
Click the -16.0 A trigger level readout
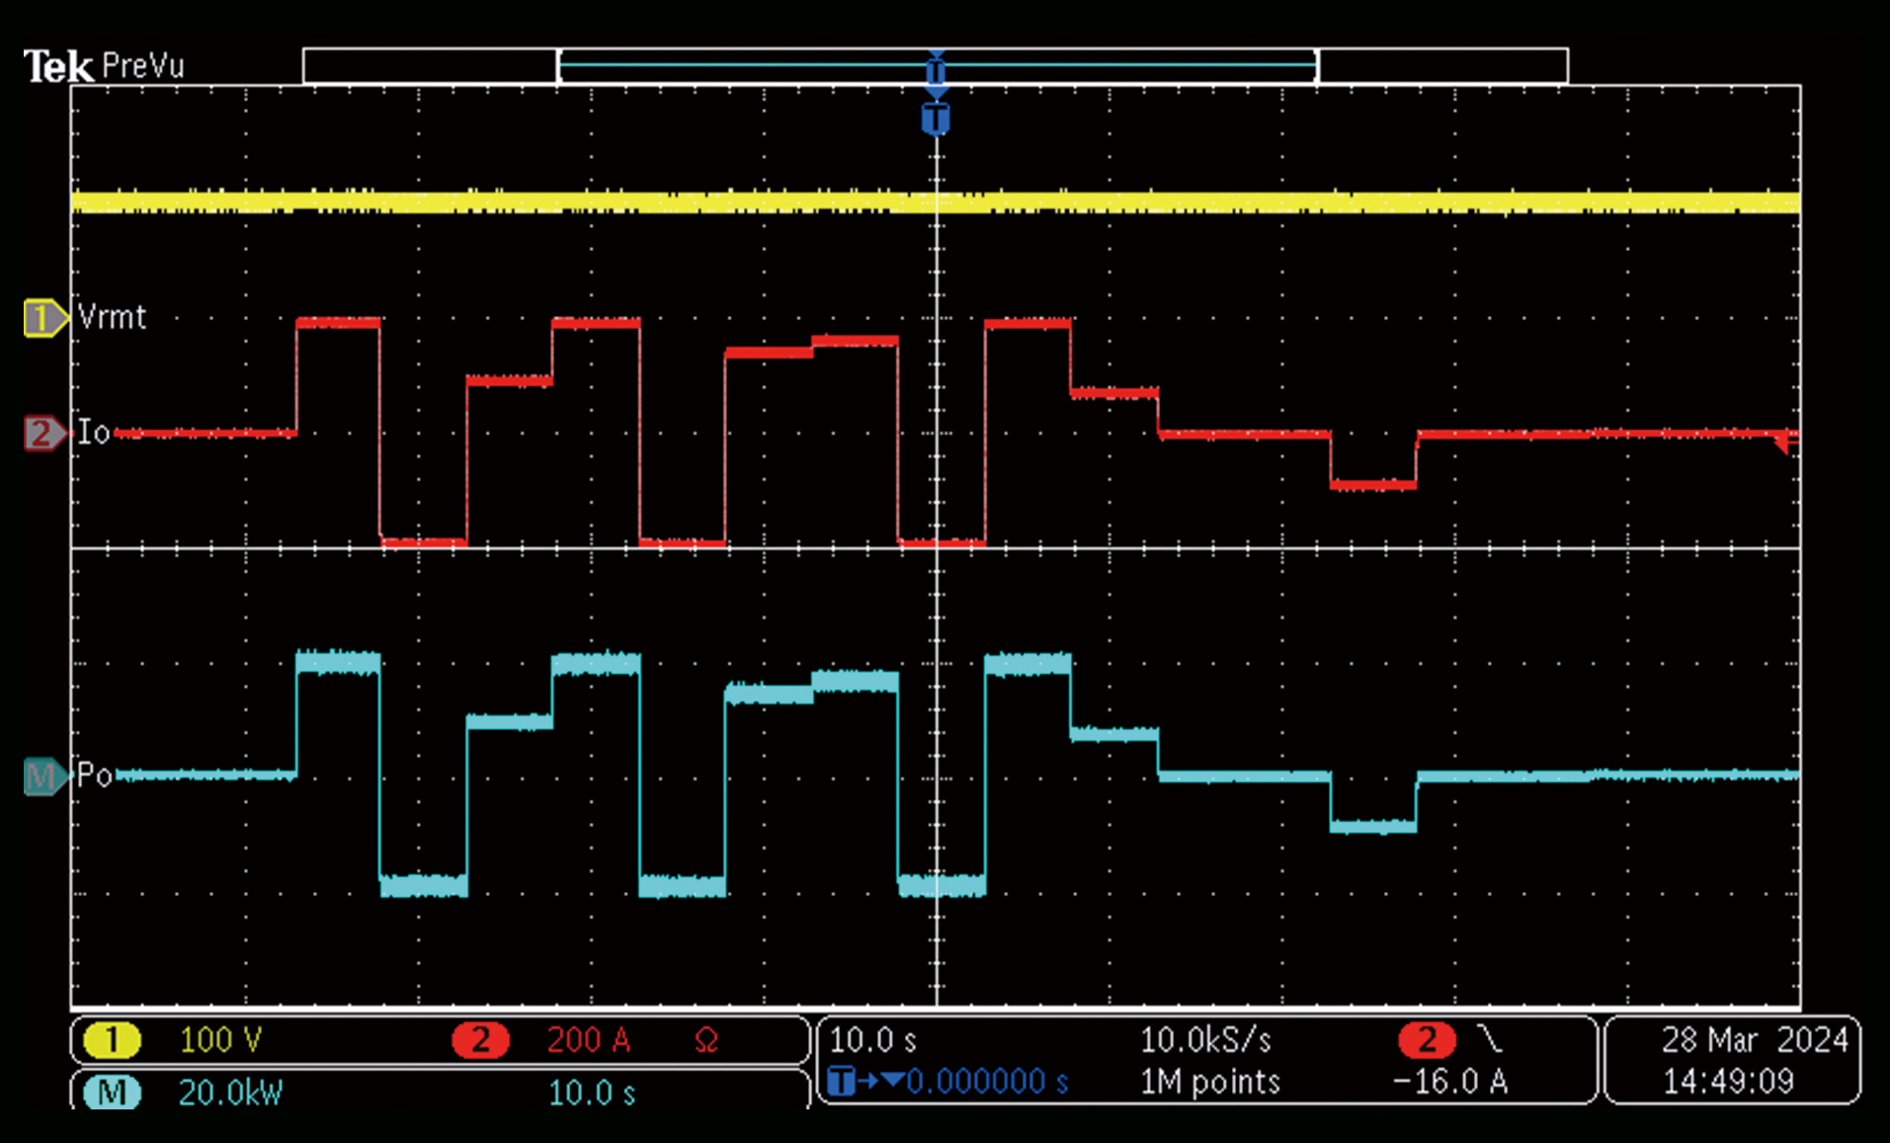1449,1082
